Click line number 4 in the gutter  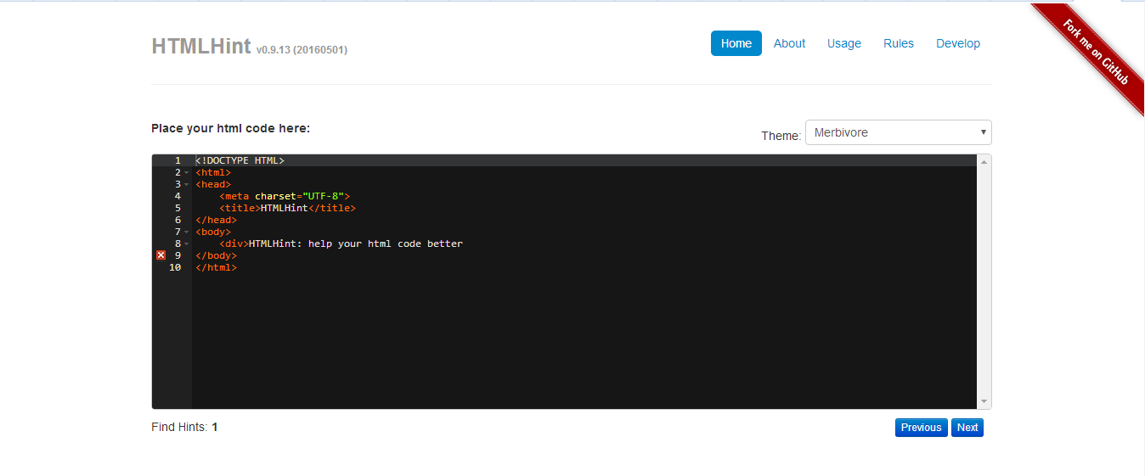point(178,196)
